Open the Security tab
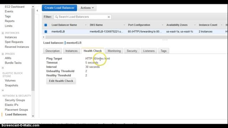 (132, 51)
